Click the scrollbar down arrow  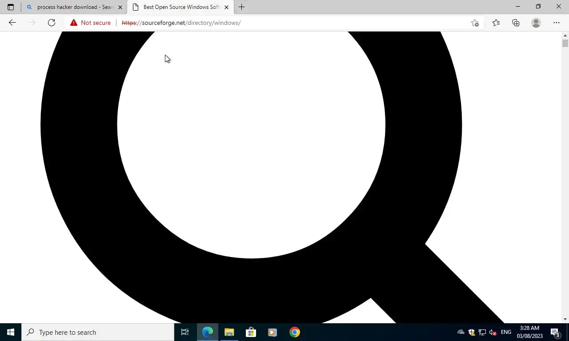pos(565,319)
